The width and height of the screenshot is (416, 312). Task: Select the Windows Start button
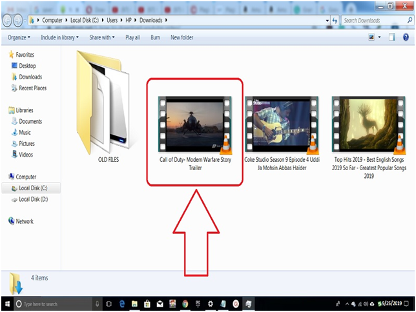[7, 304]
